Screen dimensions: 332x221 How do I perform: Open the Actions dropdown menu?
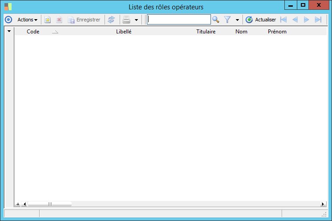[x=27, y=20]
